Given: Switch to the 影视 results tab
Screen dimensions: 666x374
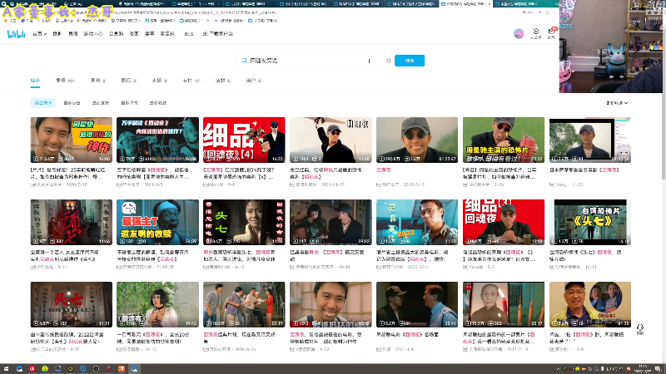Looking at the screenshot, I should (129, 81).
